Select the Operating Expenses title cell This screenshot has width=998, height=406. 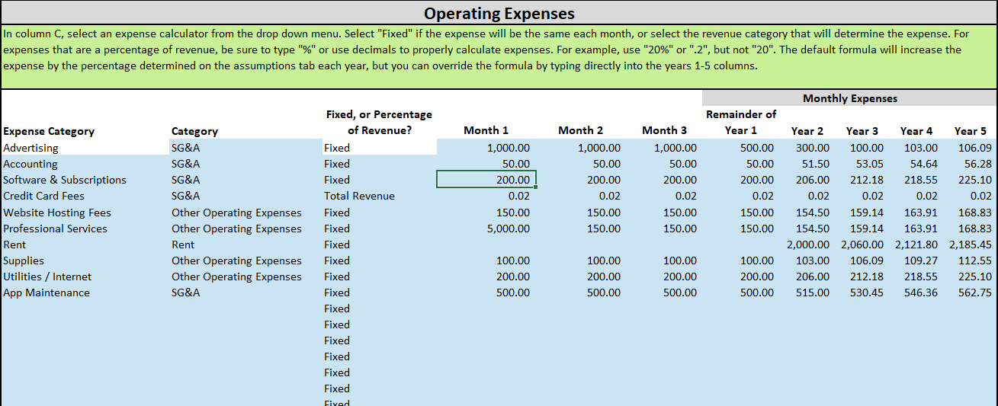[x=499, y=13]
